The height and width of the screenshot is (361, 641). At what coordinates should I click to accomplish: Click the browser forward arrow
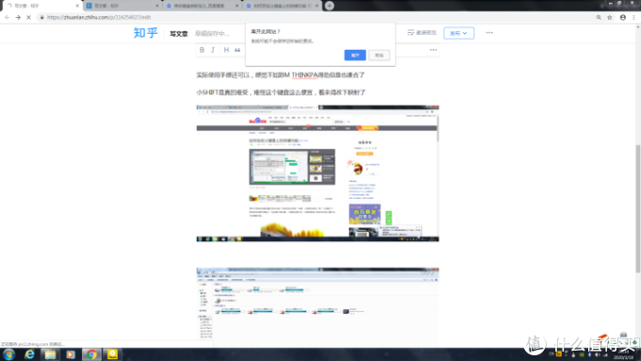pos(18,17)
